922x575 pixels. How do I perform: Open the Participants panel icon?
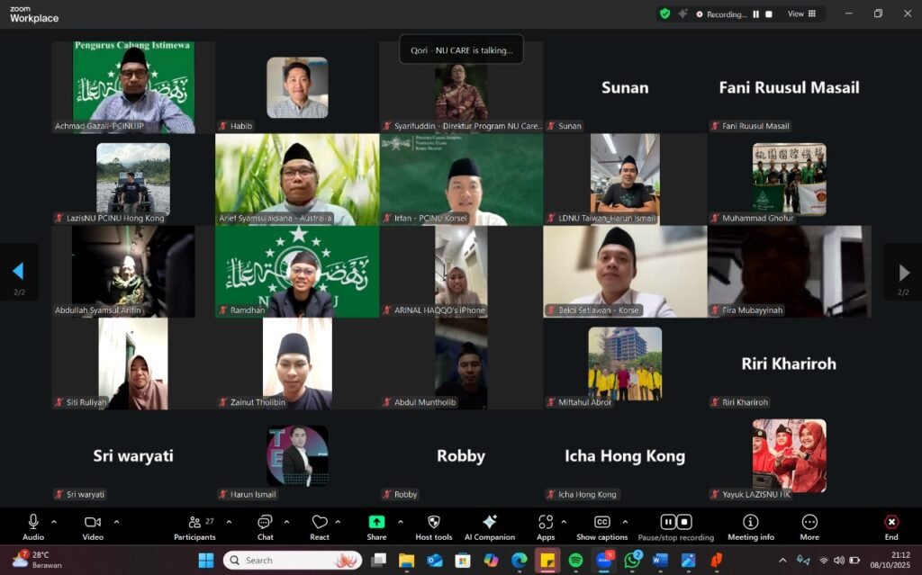[x=194, y=523]
